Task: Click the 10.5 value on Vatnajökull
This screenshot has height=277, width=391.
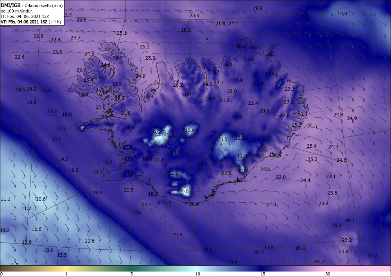Action: [x=223, y=139]
